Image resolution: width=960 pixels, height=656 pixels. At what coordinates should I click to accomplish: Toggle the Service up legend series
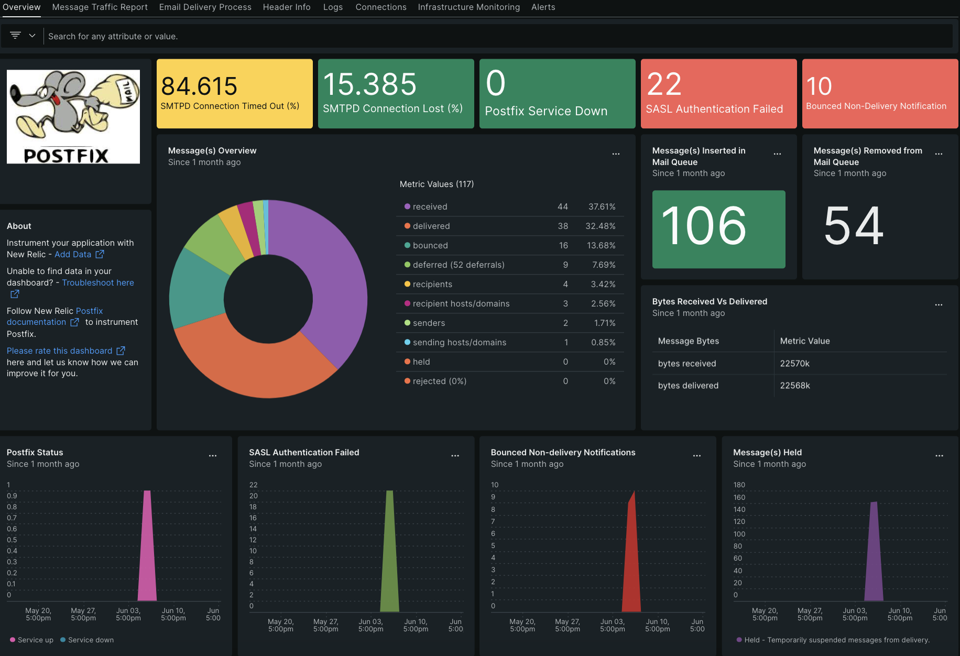[x=31, y=640]
